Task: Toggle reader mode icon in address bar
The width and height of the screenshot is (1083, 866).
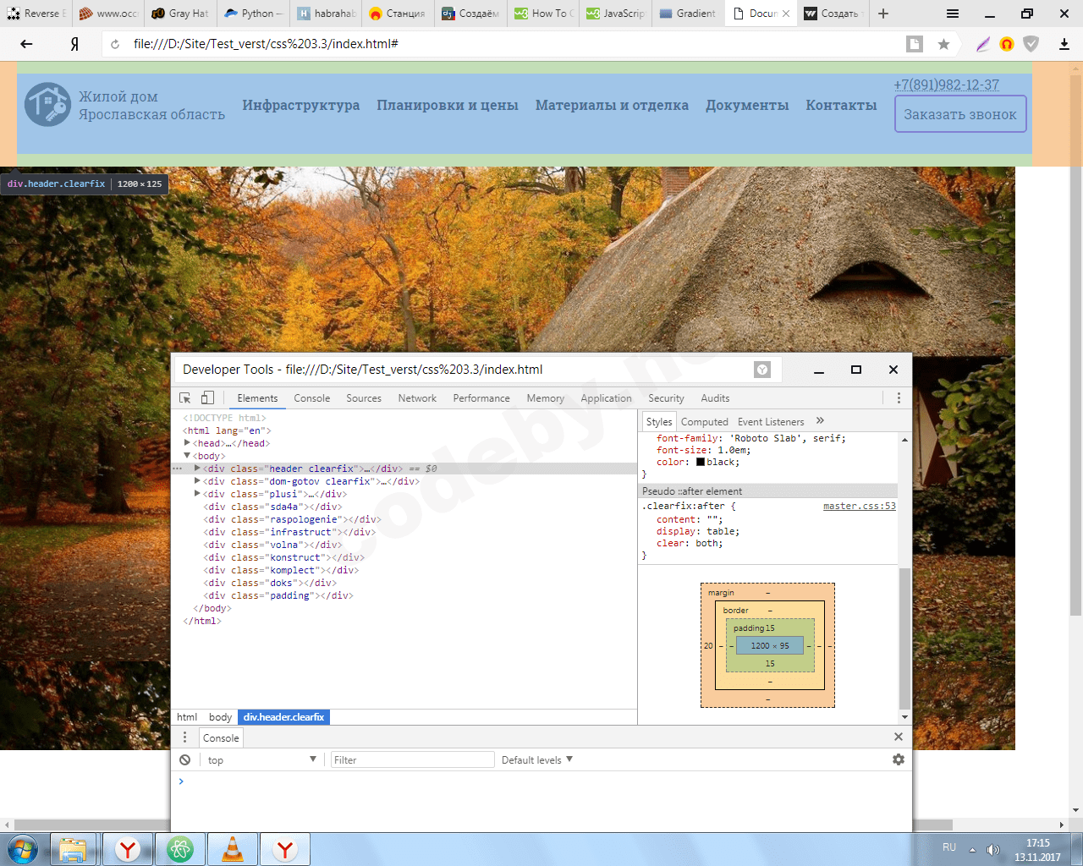Action: (x=915, y=44)
